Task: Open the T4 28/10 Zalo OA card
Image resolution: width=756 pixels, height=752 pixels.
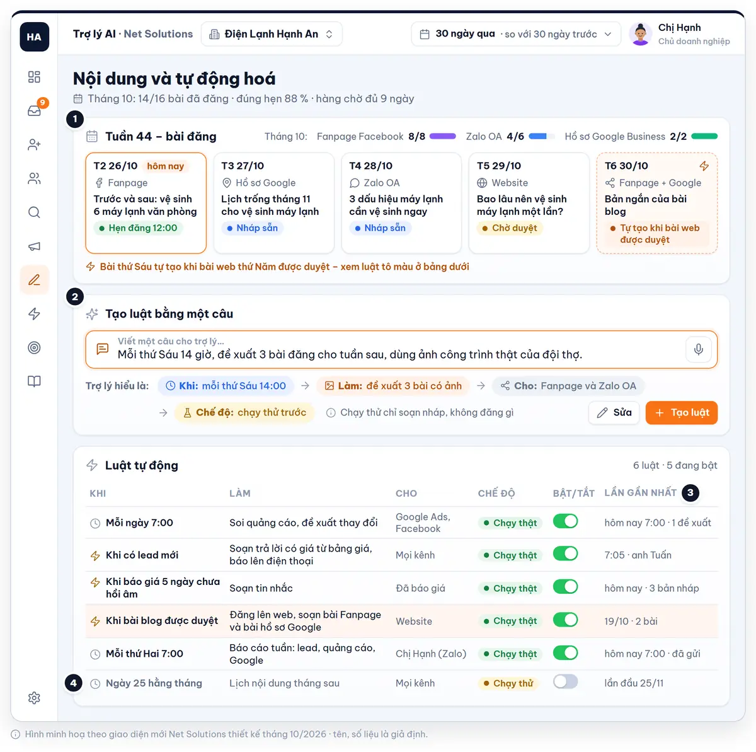Action: tap(401, 203)
